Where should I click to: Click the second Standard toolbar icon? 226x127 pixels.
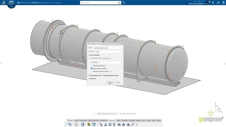(76, 125)
